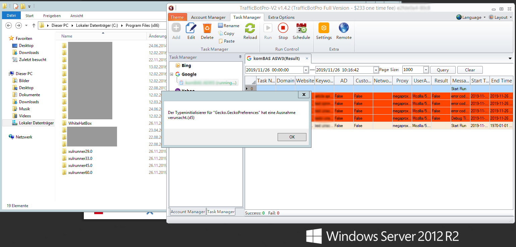The width and height of the screenshot is (516, 247).
Task: Click OK in the error dialog
Action: pos(292,137)
